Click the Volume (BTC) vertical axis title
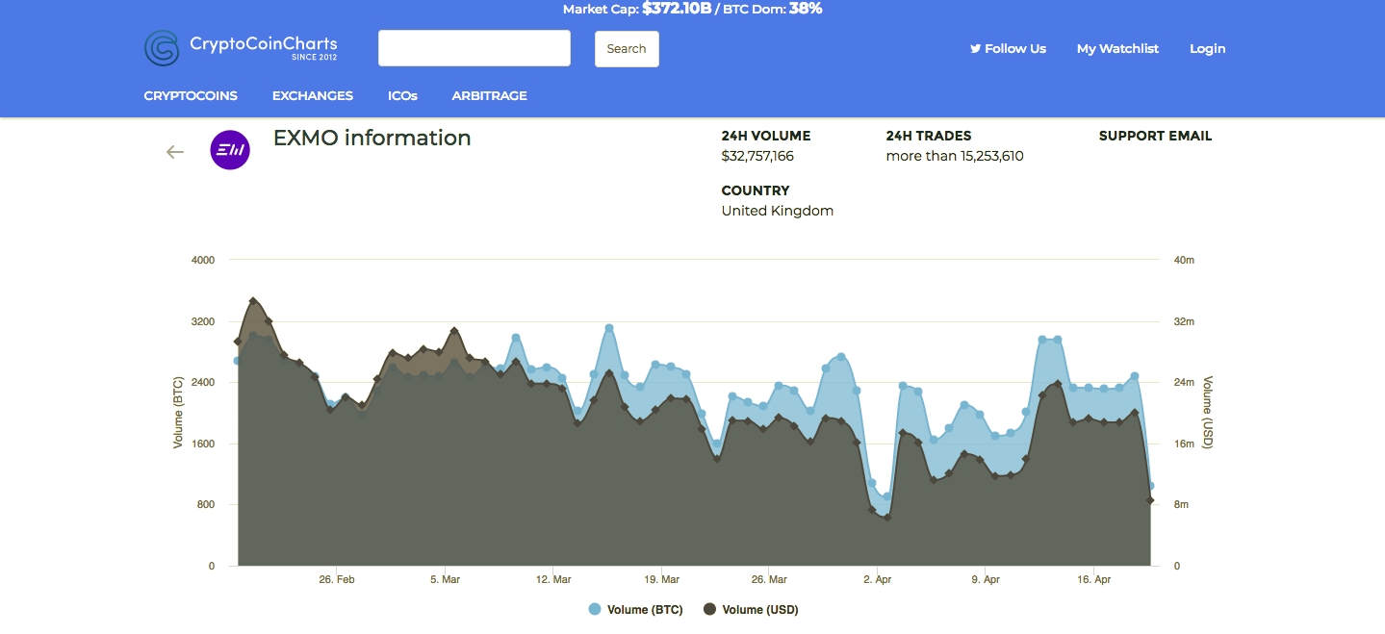The image size is (1385, 634). [x=178, y=413]
